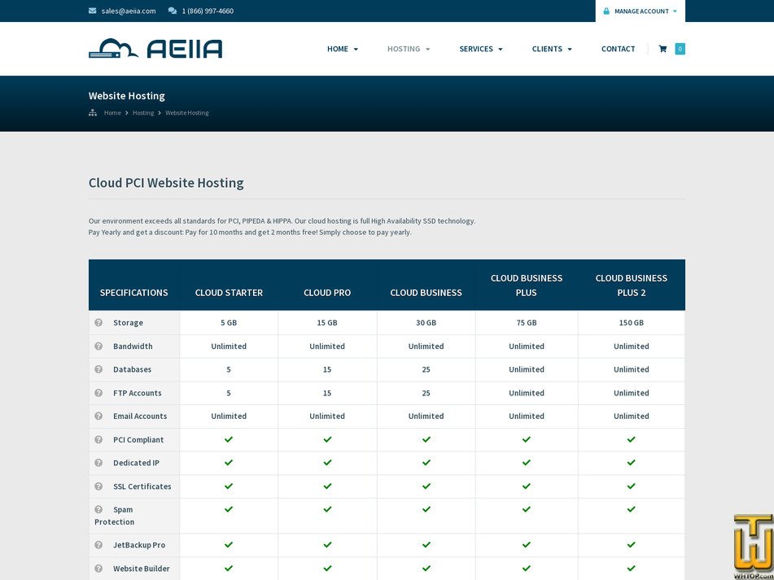This screenshot has height=580, width=774.
Task: Open the shopping cart icon
Action: [662, 49]
